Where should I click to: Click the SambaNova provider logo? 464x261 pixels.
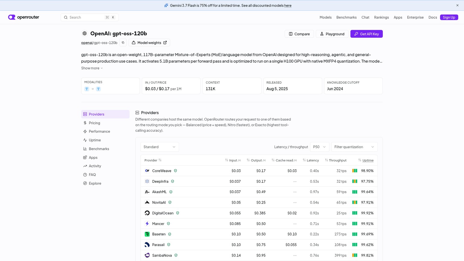point(147,255)
